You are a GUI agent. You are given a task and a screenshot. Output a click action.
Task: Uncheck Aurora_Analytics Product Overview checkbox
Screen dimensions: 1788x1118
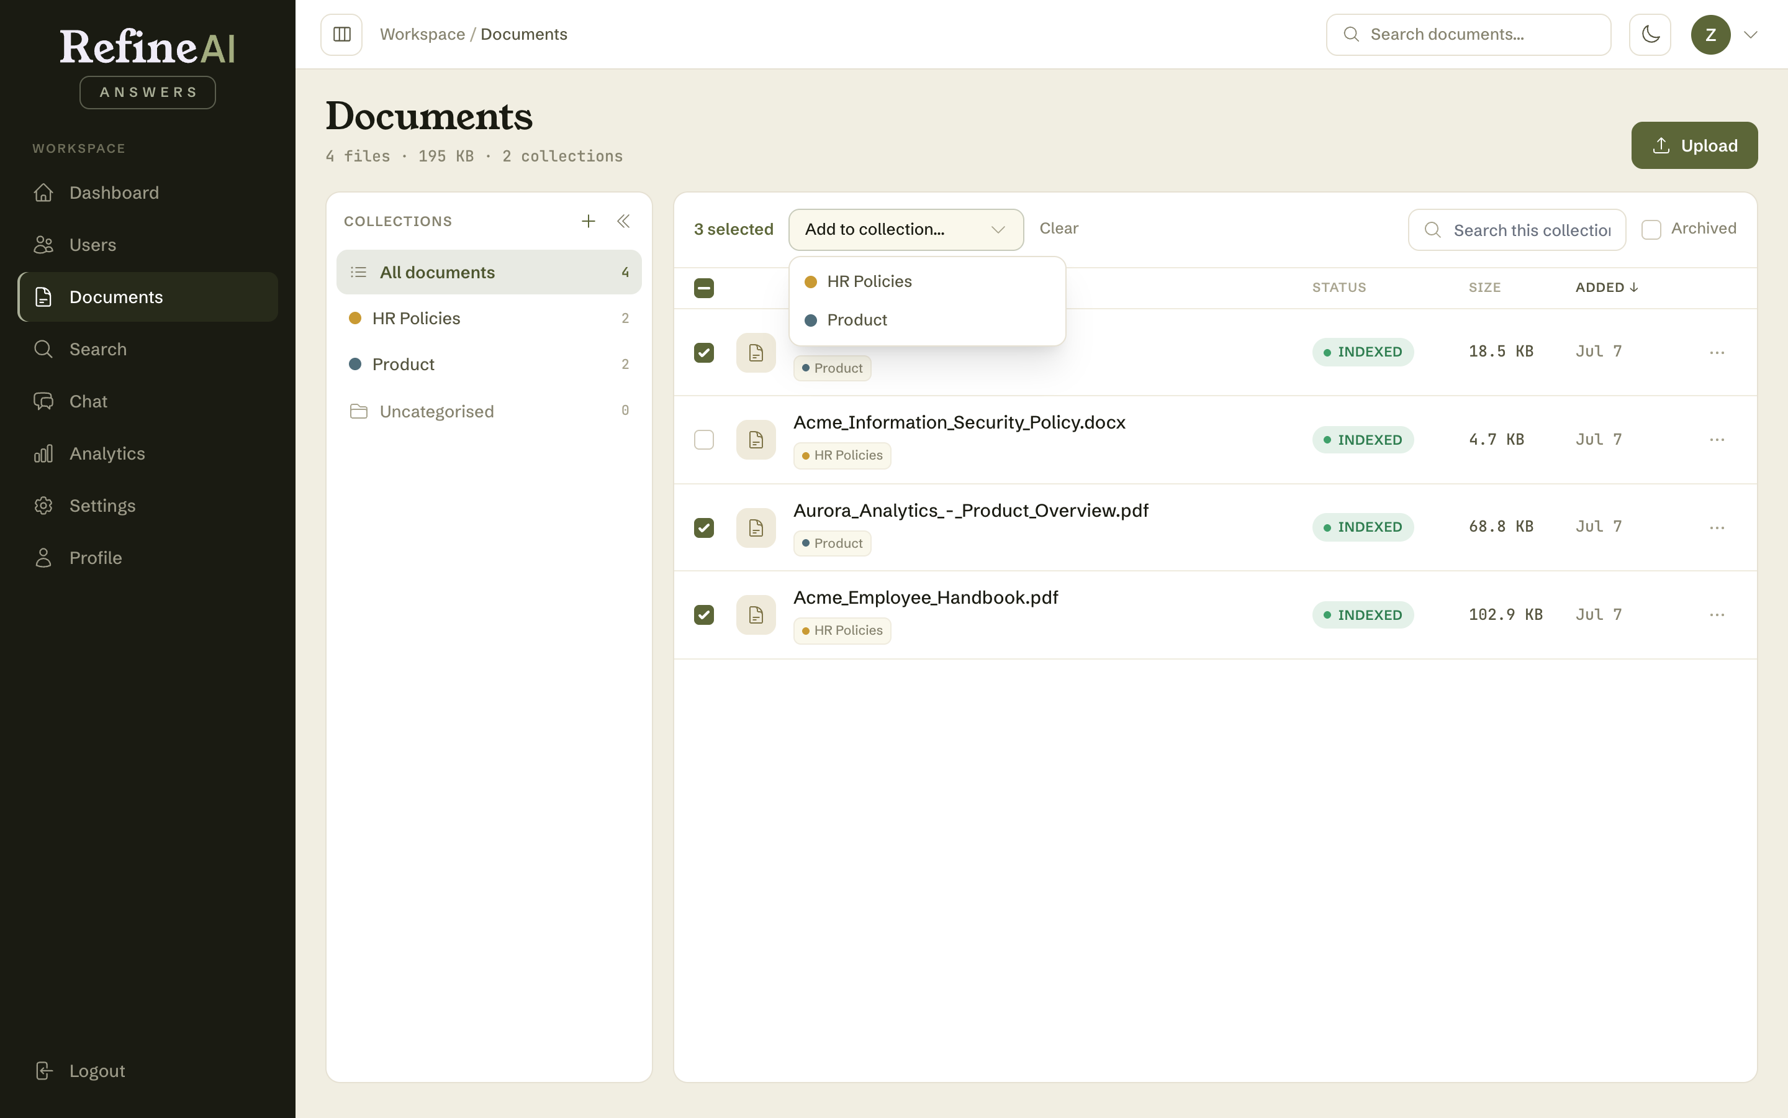tap(704, 528)
